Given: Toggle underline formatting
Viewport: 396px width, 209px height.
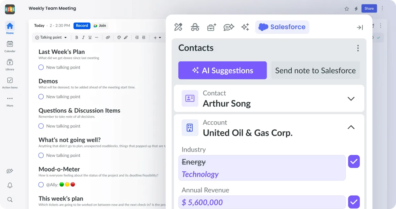Looking at the screenshot, I should [x=90, y=37].
